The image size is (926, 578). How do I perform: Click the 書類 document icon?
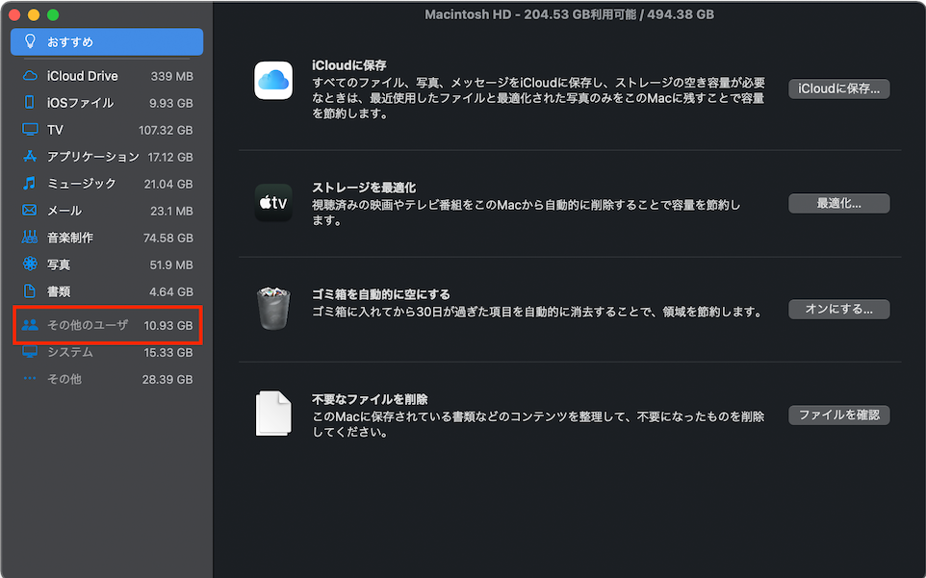click(30, 291)
